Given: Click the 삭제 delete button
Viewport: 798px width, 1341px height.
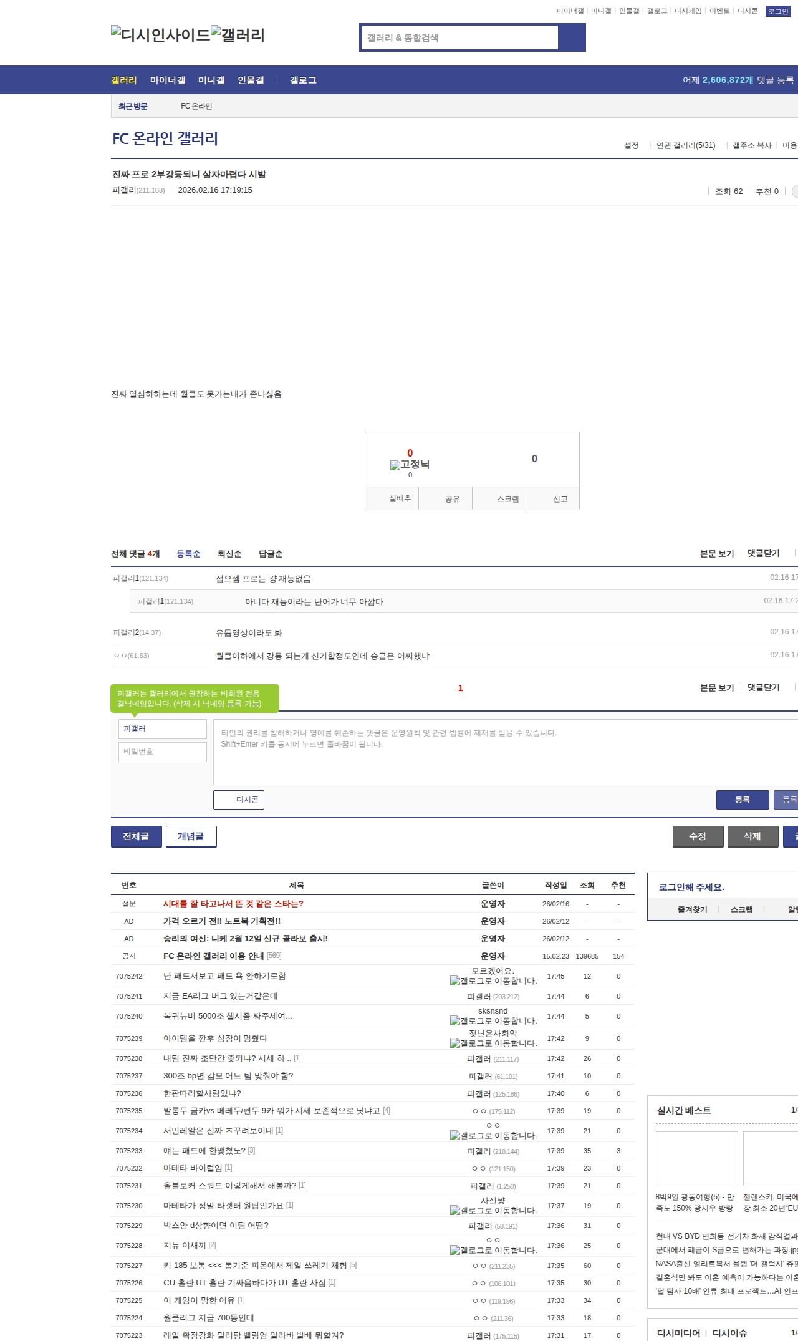Looking at the screenshot, I should 753,836.
